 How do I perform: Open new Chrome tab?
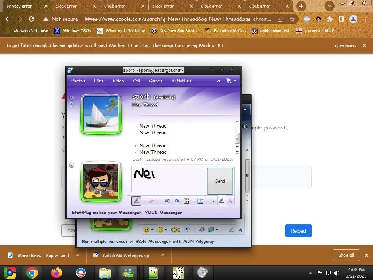[x=301, y=6]
